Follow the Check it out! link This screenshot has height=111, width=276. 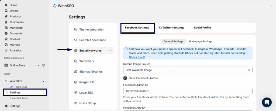(137, 57)
